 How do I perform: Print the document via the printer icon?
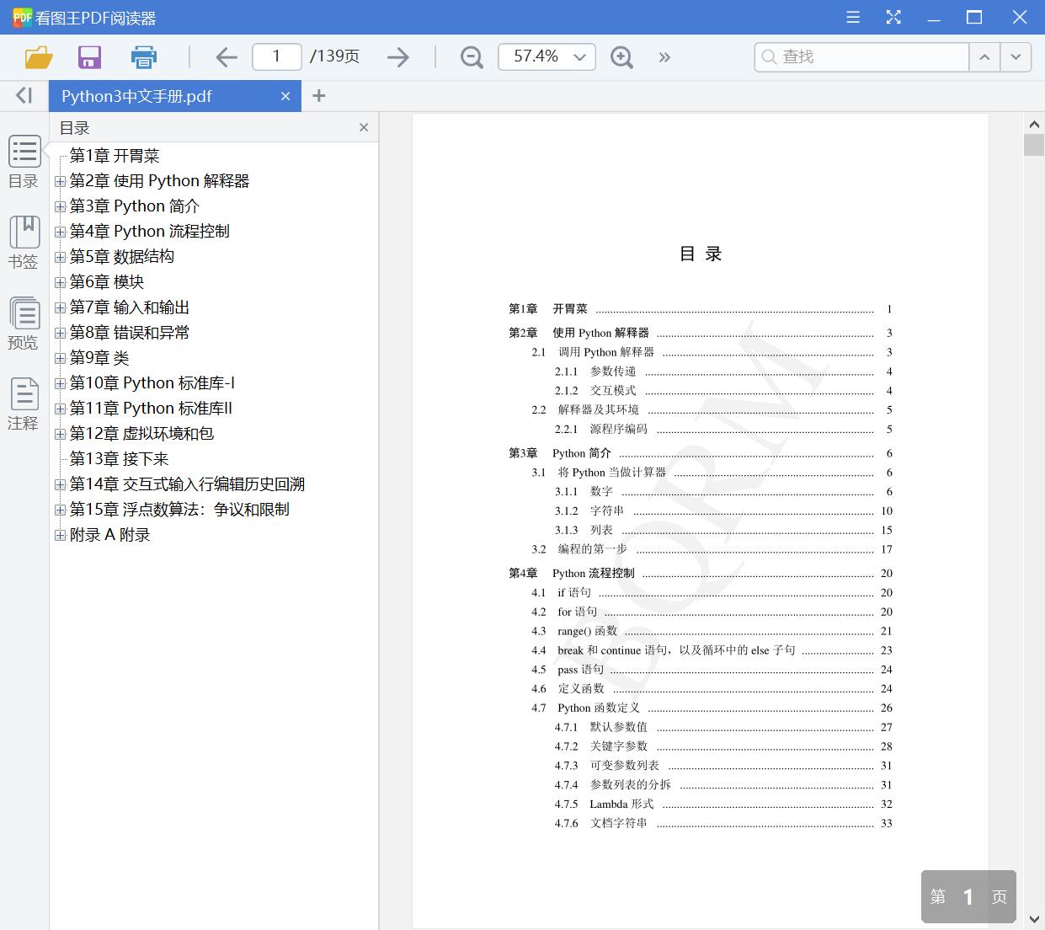(x=143, y=56)
